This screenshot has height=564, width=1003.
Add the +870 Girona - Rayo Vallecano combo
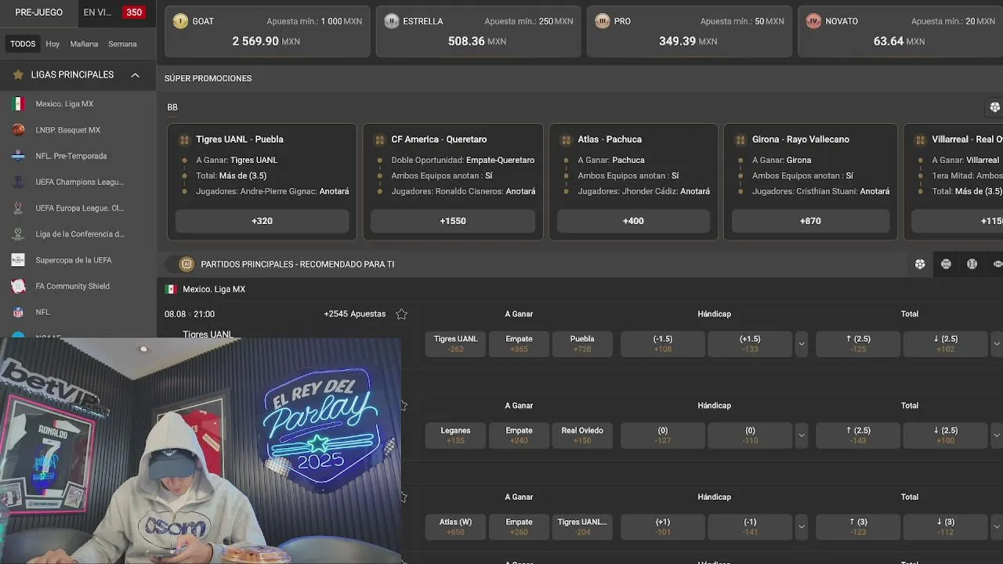[x=810, y=221]
